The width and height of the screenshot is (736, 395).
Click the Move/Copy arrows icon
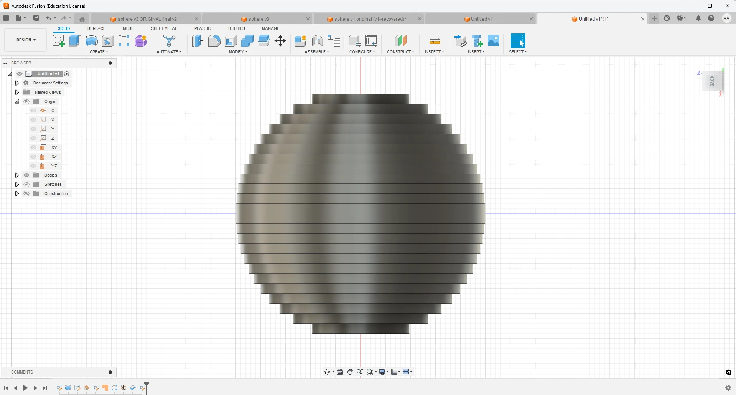[280, 41]
